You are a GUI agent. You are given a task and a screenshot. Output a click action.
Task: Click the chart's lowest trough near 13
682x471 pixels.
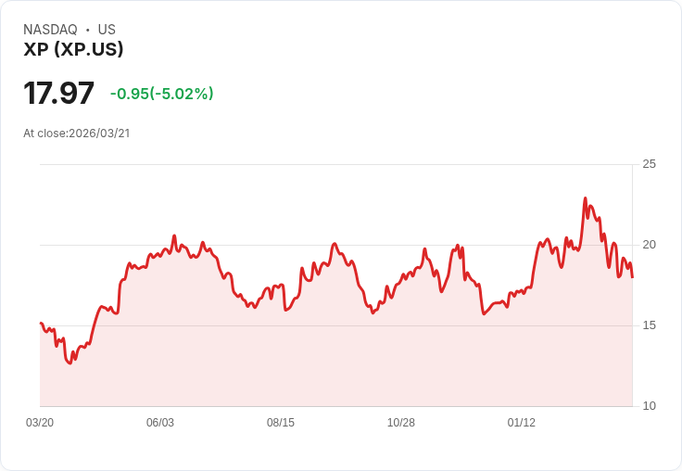click(70, 363)
